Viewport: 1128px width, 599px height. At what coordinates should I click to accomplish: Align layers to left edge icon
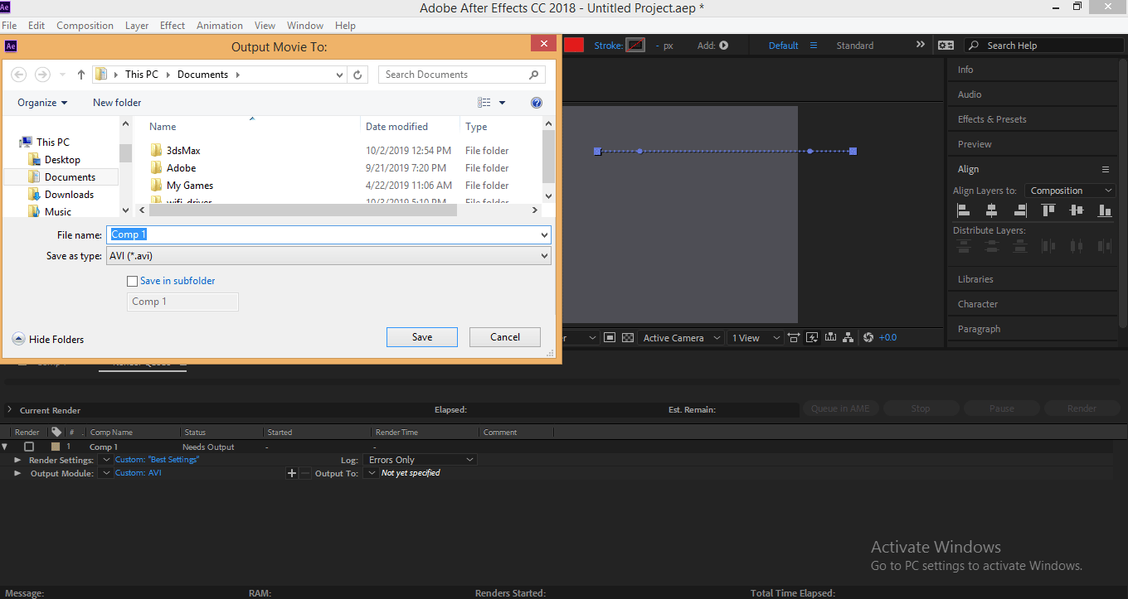pos(964,210)
